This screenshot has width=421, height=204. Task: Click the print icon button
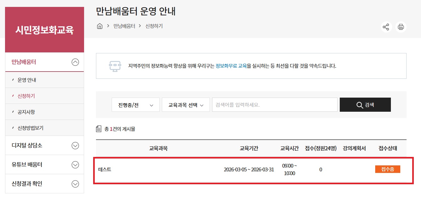pos(401,27)
